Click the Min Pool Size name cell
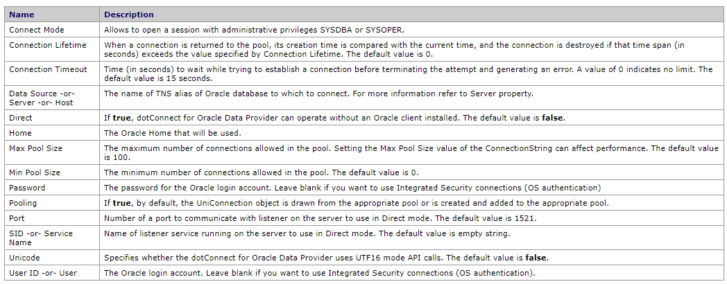The width and height of the screenshot is (727, 284). click(33, 172)
